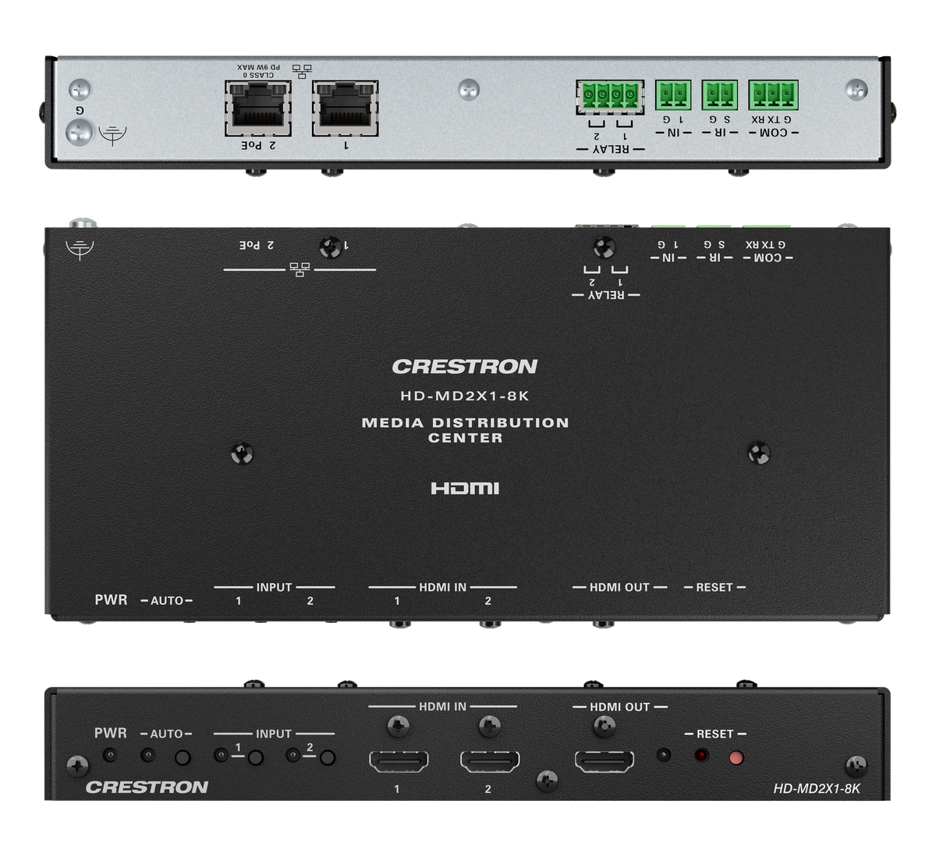
Task: Click the RELAY label on the top cover
Action: (x=606, y=295)
